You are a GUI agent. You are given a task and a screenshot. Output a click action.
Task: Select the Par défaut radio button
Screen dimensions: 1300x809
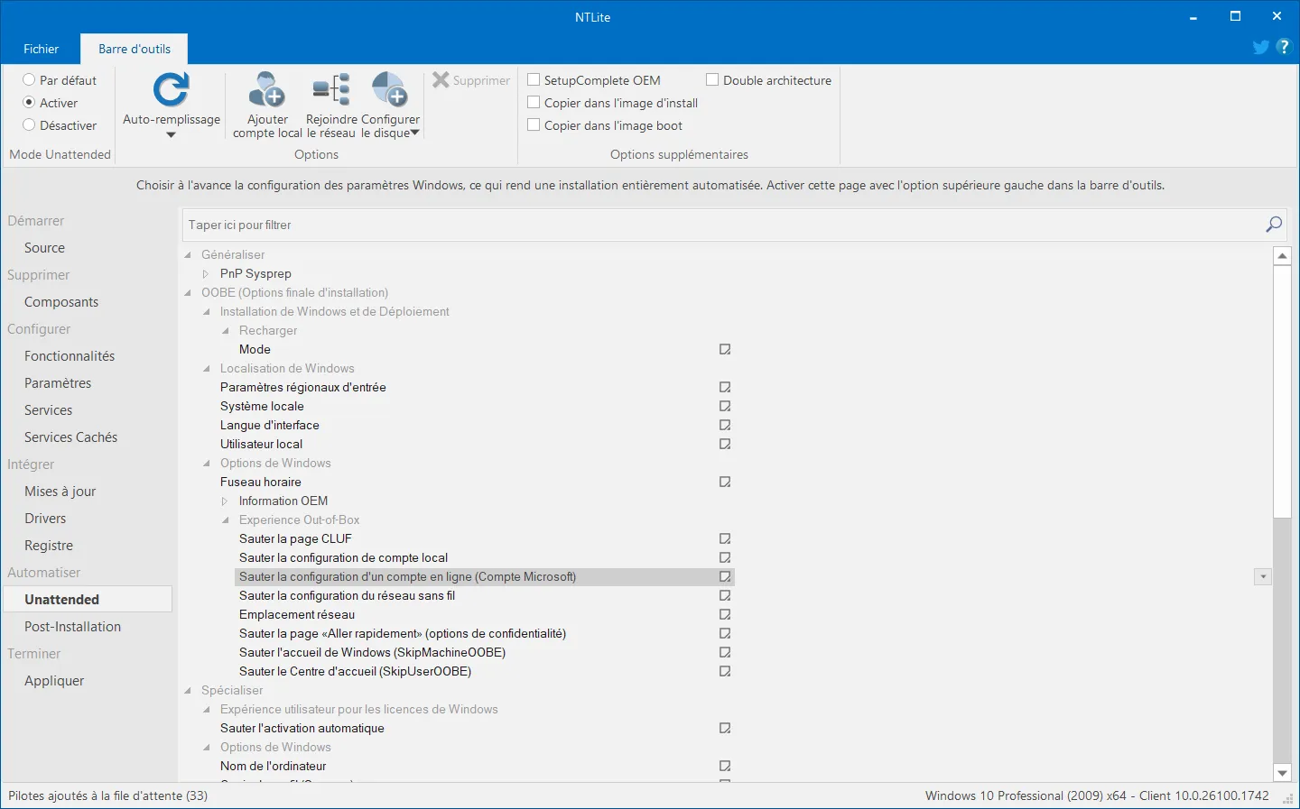click(29, 79)
